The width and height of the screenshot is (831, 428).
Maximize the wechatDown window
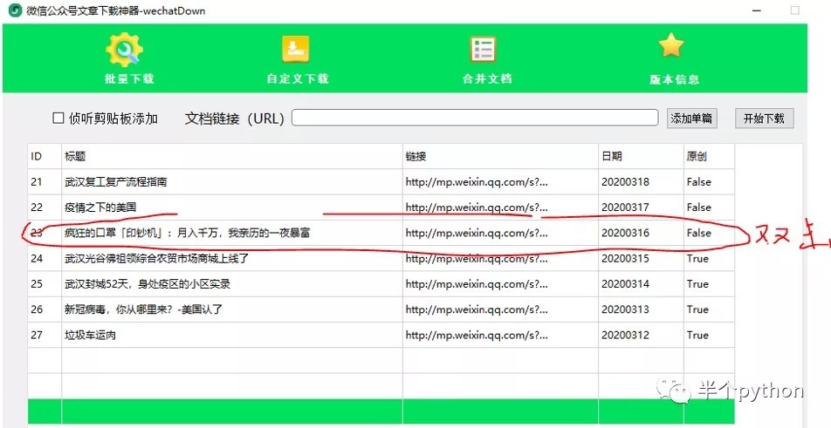[795, 10]
